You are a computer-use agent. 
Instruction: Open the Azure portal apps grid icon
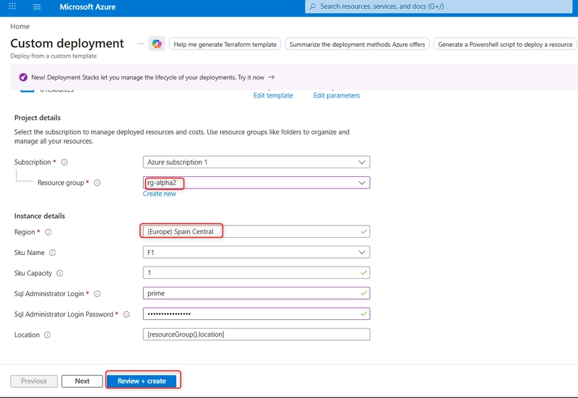[12, 7]
